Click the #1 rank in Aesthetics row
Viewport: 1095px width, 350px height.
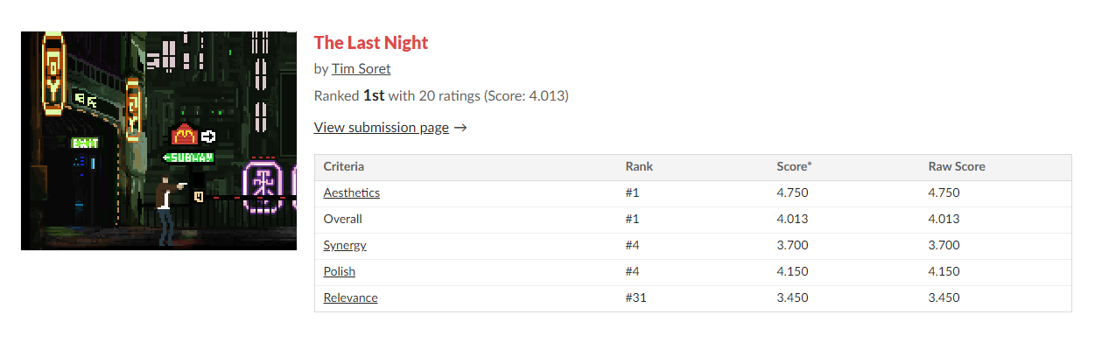coord(633,192)
